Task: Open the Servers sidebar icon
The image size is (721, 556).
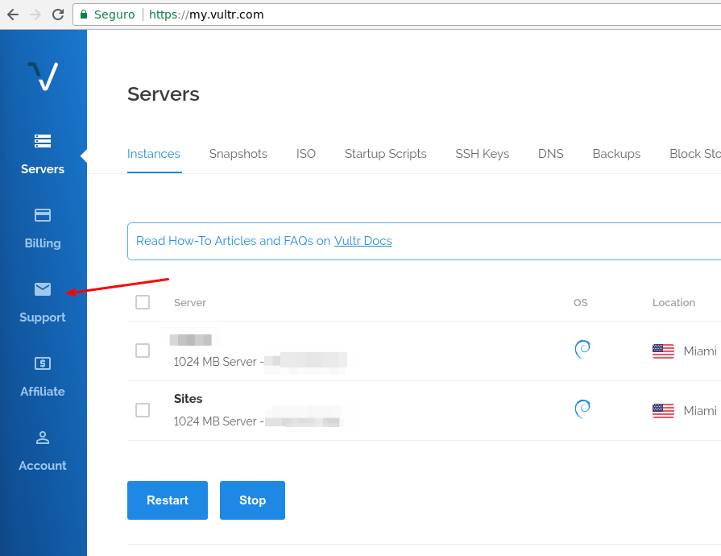Action: pos(43,141)
